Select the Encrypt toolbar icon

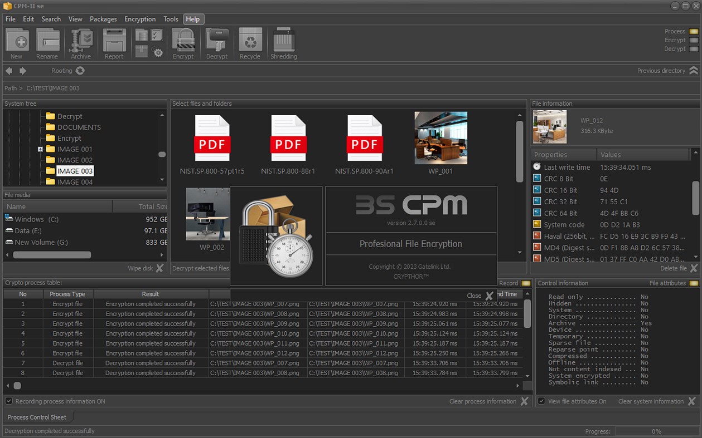[183, 42]
